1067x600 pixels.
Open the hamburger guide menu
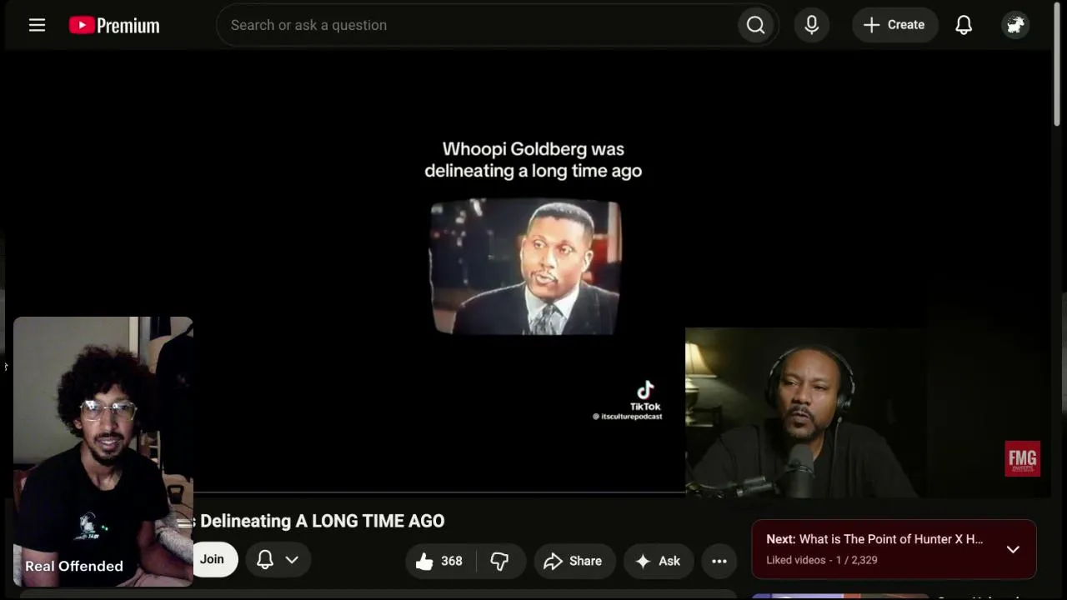tap(37, 25)
